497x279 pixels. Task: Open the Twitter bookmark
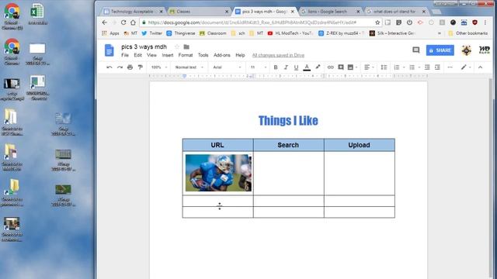point(152,33)
